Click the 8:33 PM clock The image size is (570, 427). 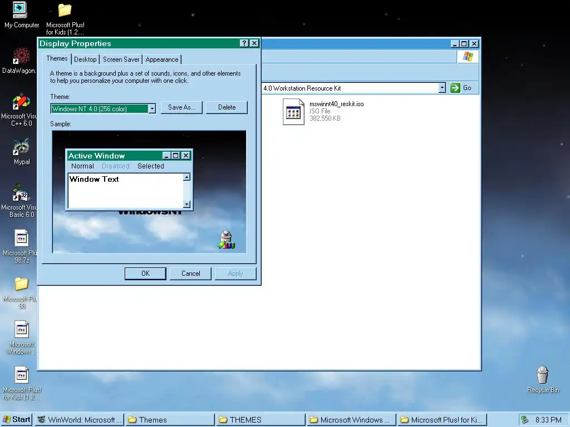548,420
